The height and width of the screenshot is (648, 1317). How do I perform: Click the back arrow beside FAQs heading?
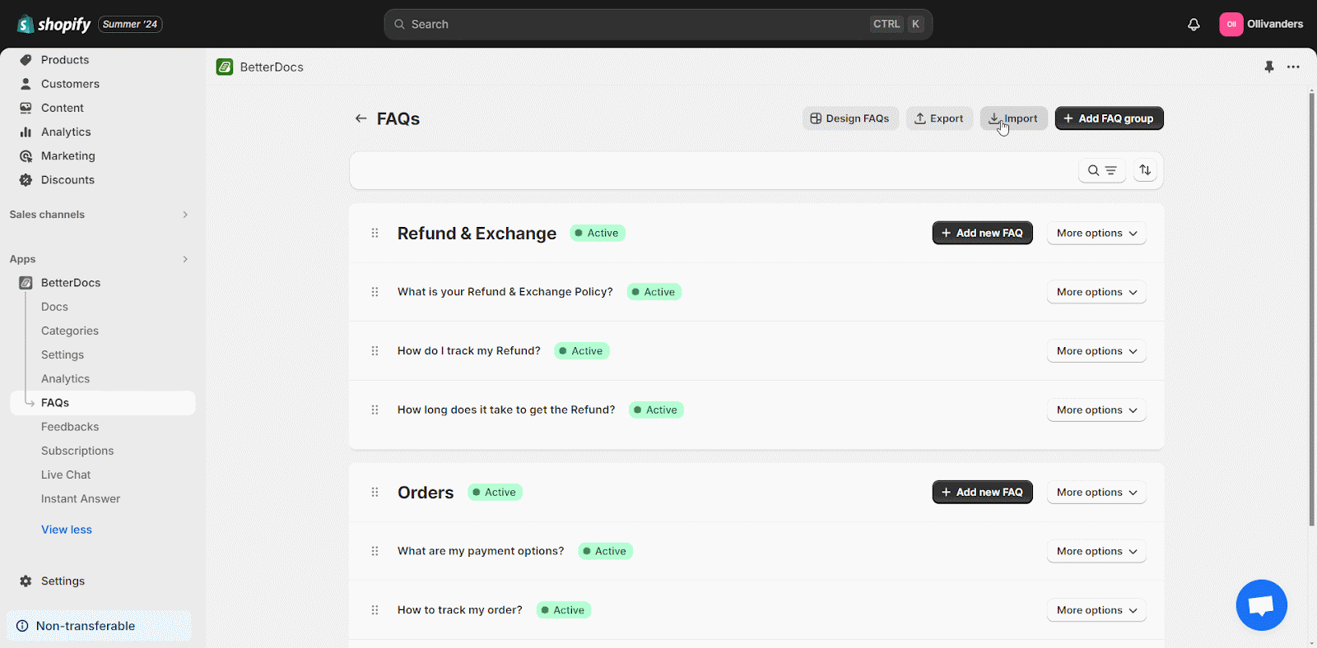click(x=361, y=118)
